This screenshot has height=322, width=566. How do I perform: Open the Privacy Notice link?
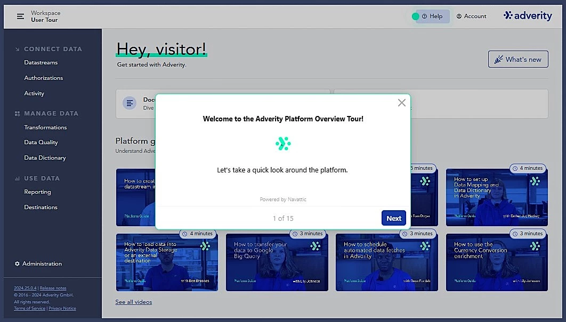pyautogui.click(x=62, y=308)
